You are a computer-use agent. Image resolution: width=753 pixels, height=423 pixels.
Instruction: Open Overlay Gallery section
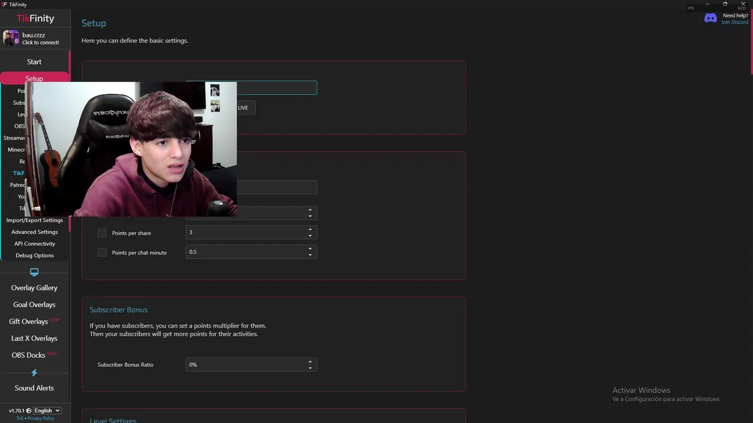click(x=34, y=288)
